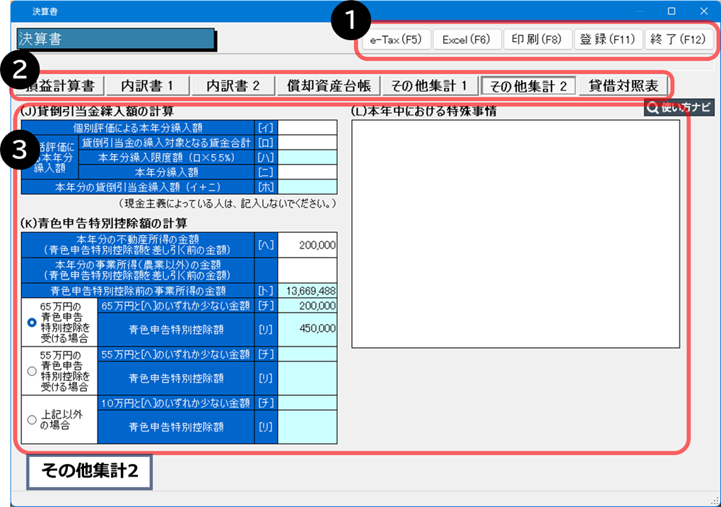Choose the 55万円 青色申告特別控除 radio option
Viewport: 721px width, 507px height.
pyautogui.click(x=31, y=371)
